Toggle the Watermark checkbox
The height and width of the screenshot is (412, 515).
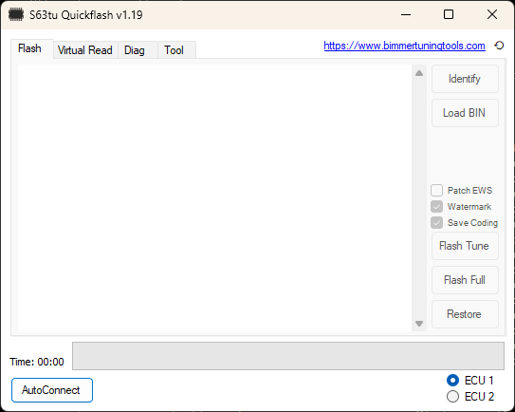tap(436, 207)
